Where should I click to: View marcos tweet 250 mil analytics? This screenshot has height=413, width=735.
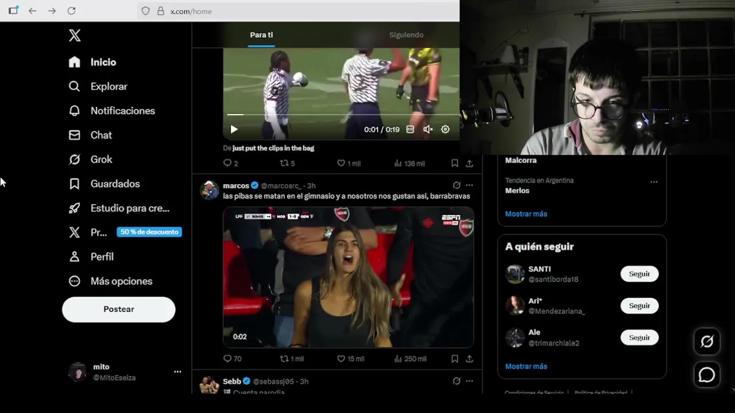pos(410,359)
